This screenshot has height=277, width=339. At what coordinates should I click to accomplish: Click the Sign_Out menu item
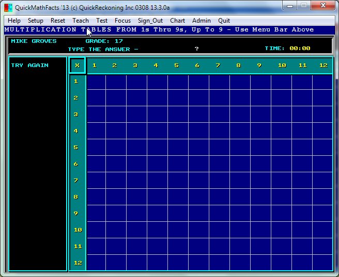150,21
